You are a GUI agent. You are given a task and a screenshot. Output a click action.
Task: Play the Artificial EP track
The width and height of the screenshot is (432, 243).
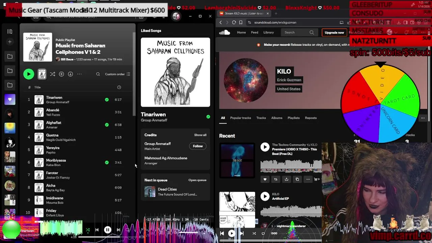265,196
